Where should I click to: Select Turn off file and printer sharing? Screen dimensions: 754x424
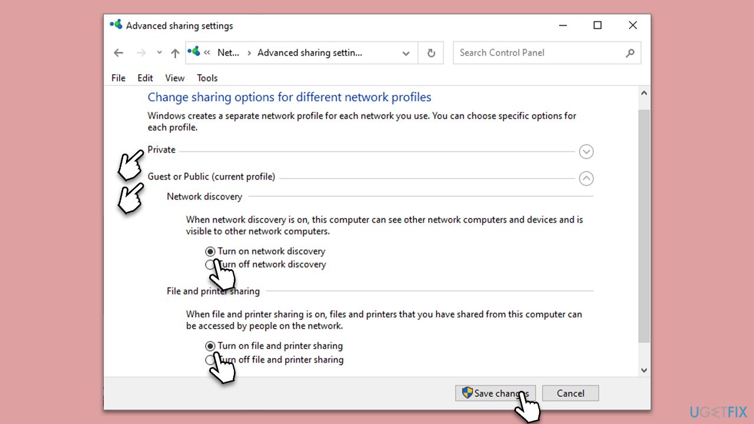pos(210,360)
